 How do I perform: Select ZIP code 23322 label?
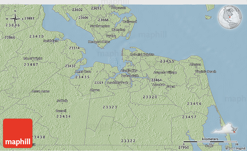tap(128, 141)
